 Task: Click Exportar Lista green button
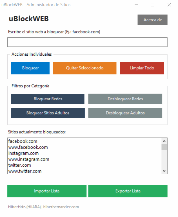(x=128, y=191)
